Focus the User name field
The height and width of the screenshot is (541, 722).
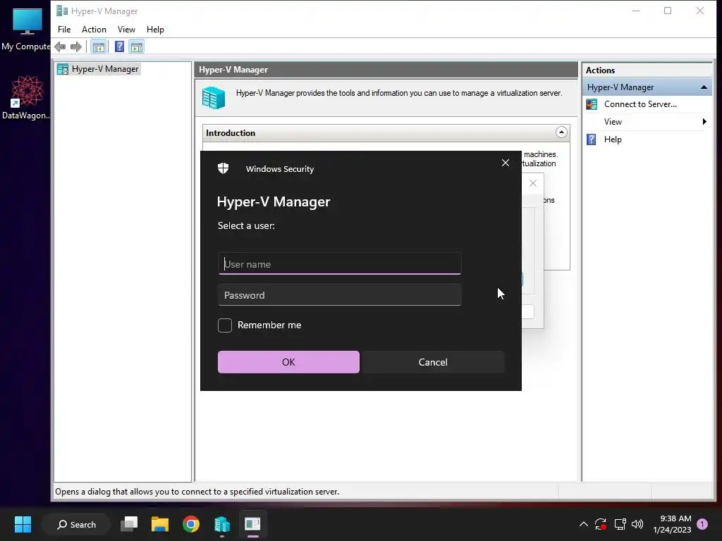click(339, 263)
